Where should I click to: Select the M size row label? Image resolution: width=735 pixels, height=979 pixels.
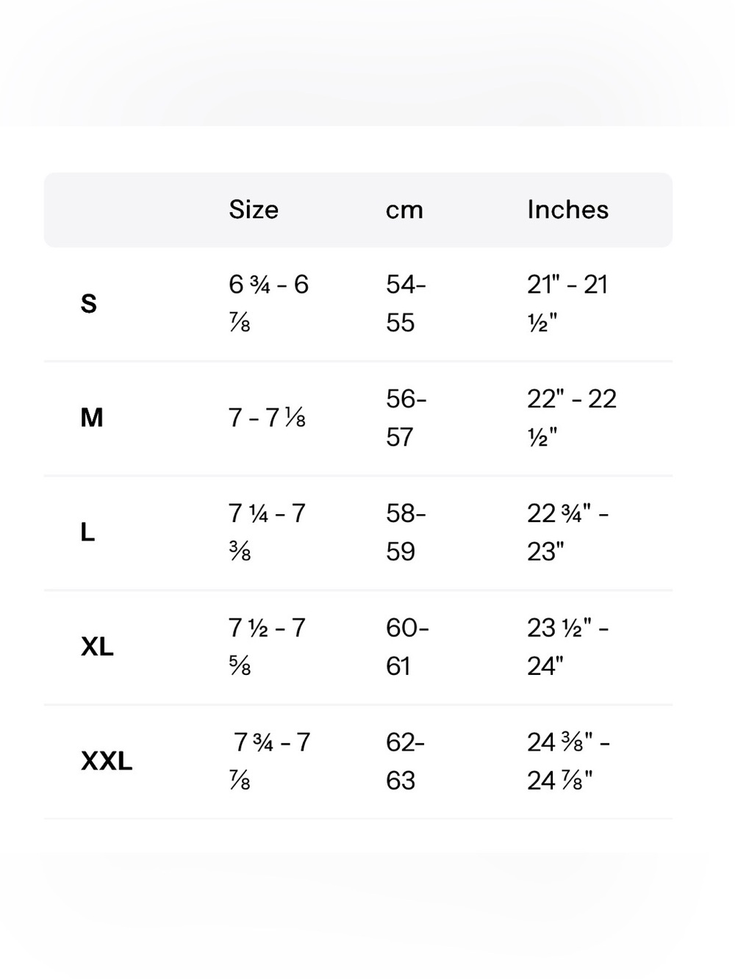[x=91, y=418]
